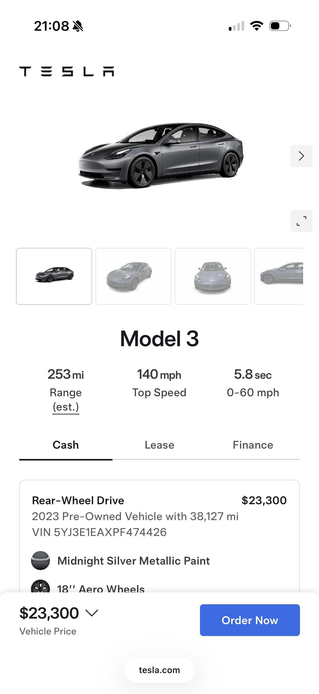Select the first side-view car thumbnail
Image resolution: width=319 pixels, height=694 pixels.
point(54,276)
